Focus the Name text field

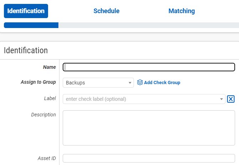point(149,67)
